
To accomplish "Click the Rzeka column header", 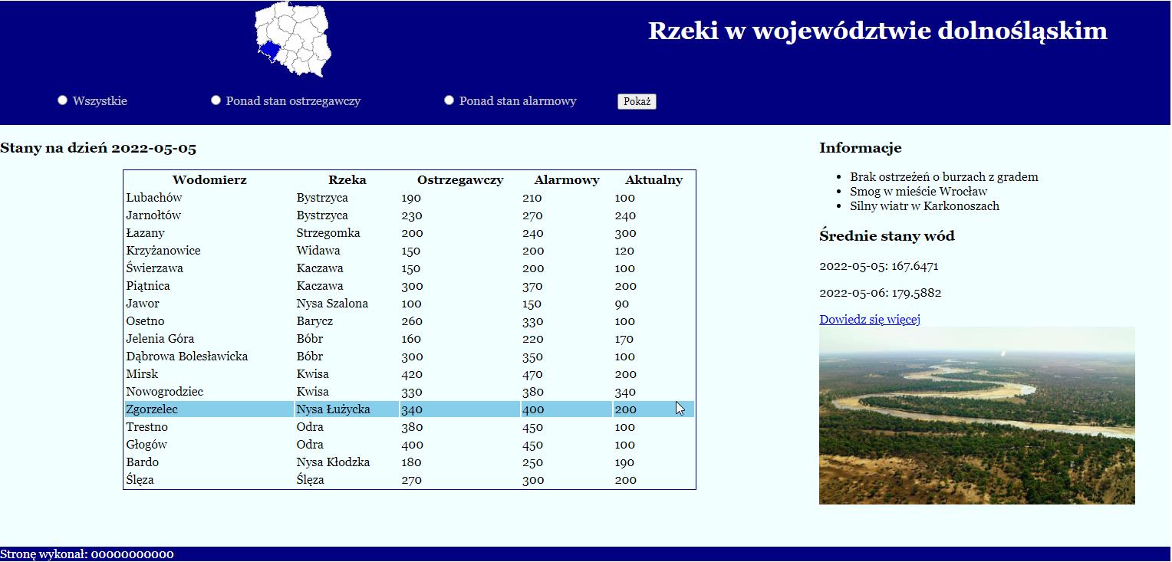I will point(347,180).
